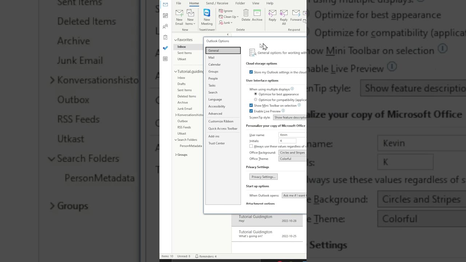Click the Archive button in the ribbon
The width and height of the screenshot is (466, 262).
[x=257, y=15]
